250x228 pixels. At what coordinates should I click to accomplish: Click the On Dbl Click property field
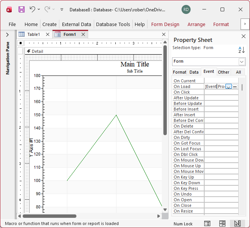pyautogui.click(x=221, y=154)
